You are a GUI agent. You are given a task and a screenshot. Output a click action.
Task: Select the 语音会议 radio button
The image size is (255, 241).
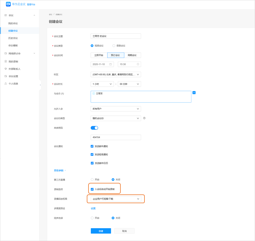tap(114, 46)
